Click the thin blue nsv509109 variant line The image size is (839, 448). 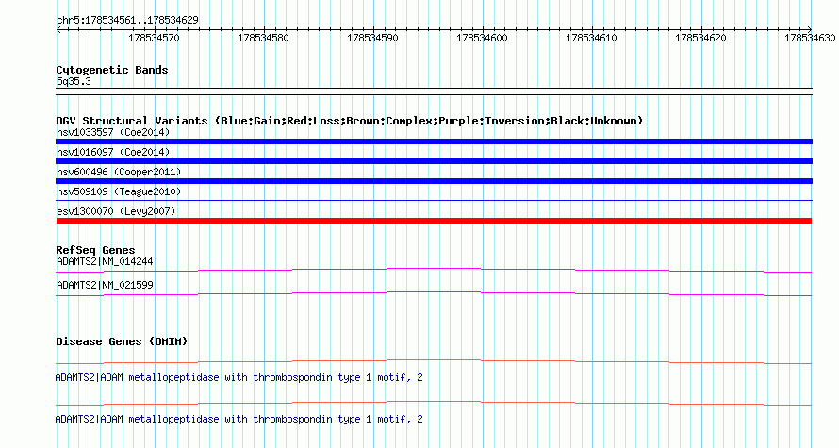[434, 201]
